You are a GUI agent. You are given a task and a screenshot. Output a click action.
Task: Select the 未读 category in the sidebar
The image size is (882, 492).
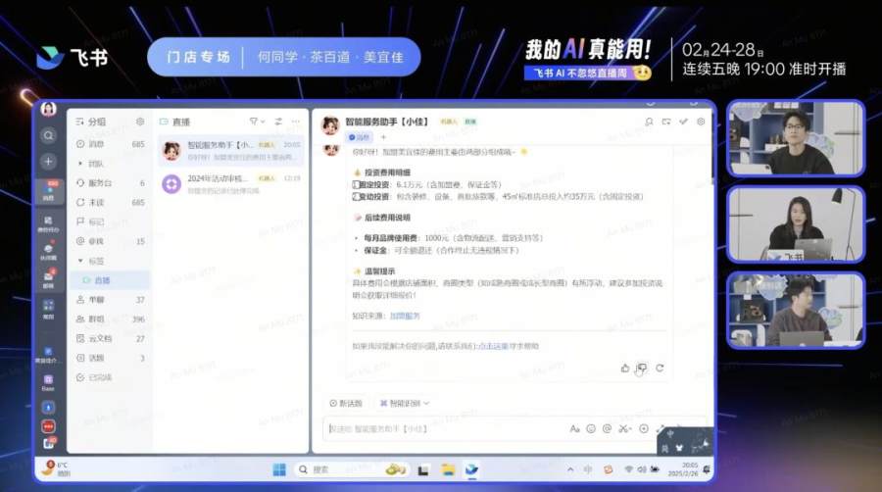point(97,202)
